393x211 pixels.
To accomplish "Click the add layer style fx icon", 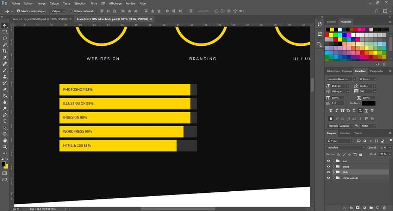I will click(x=351, y=208).
